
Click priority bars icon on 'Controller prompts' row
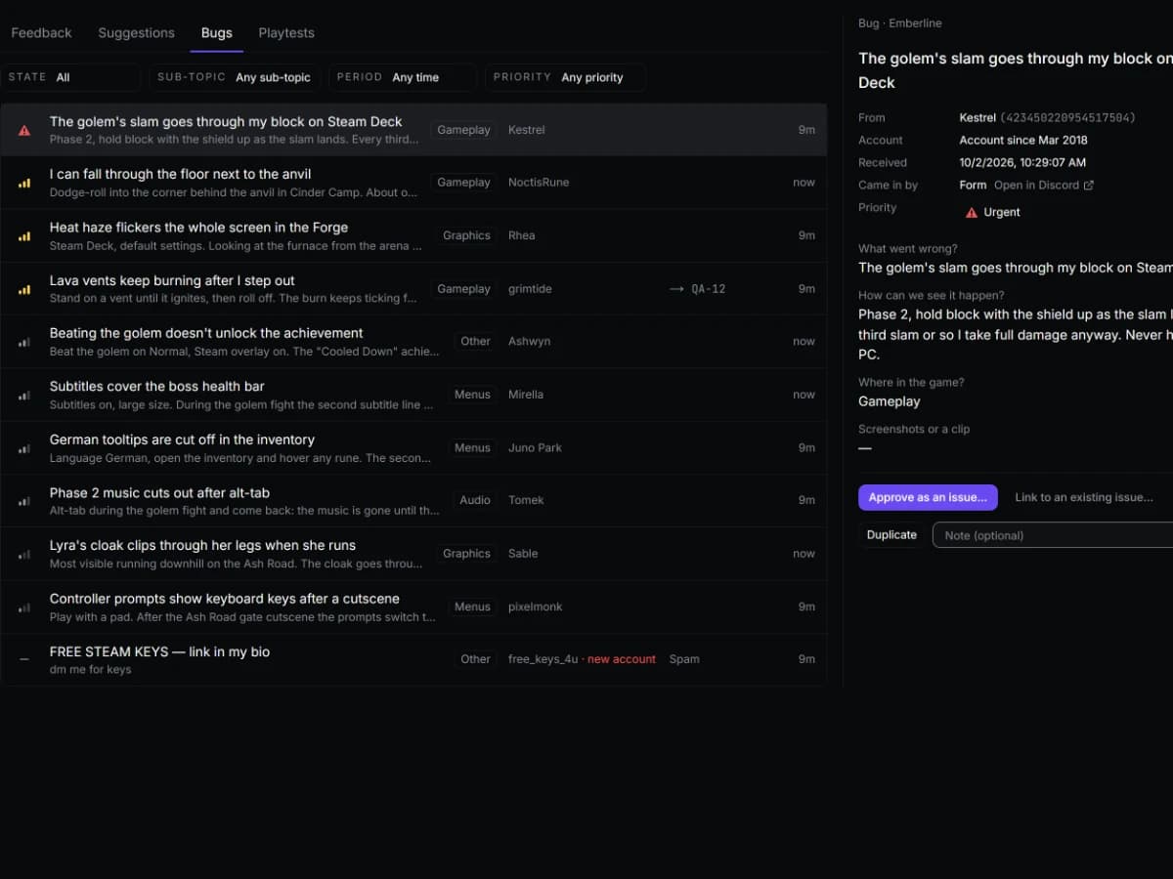pyautogui.click(x=24, y=607)
